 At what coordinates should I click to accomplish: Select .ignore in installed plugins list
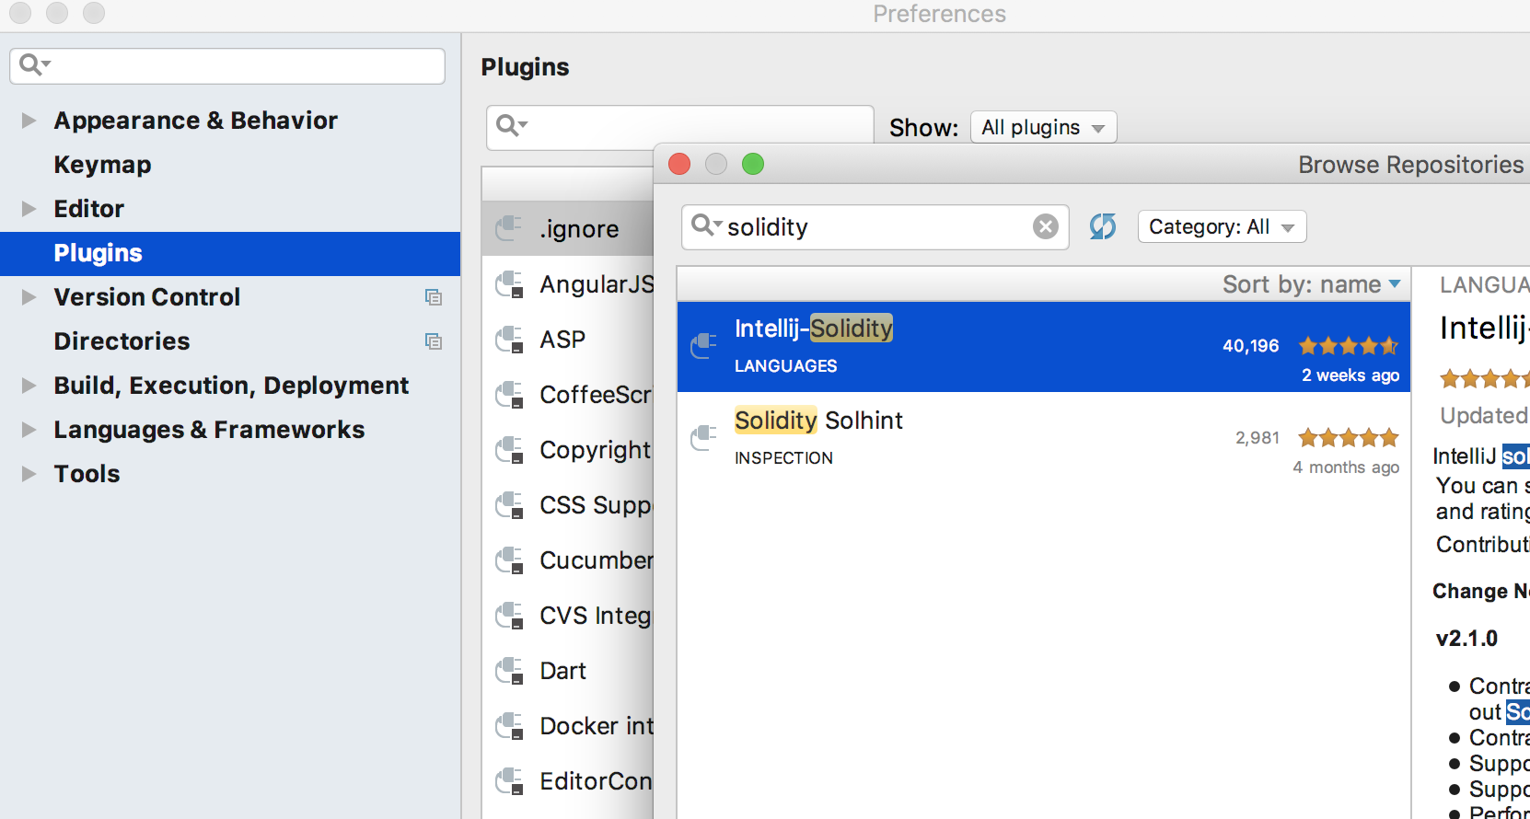click(568, 228)
